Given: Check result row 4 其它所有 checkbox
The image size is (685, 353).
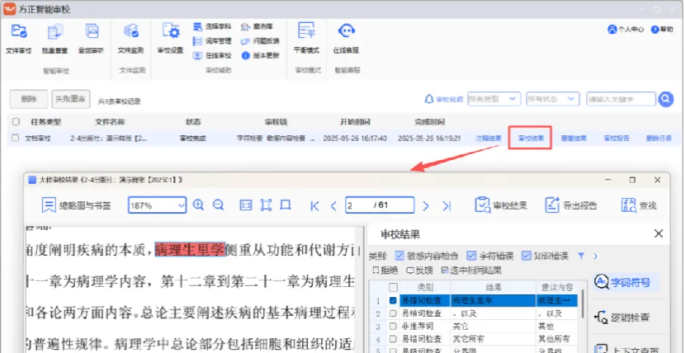Looking at the screenshot, I should click(393, 339).
